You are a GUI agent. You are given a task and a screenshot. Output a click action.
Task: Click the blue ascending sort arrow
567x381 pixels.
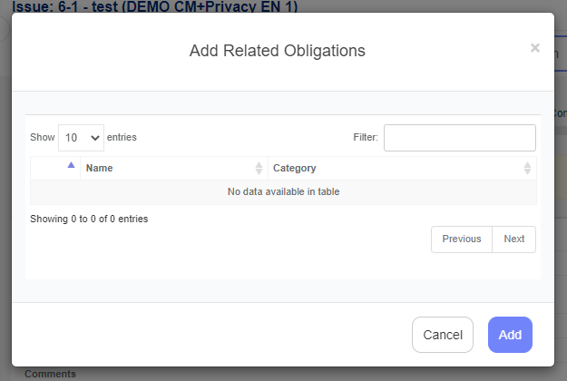click(72, 165)
